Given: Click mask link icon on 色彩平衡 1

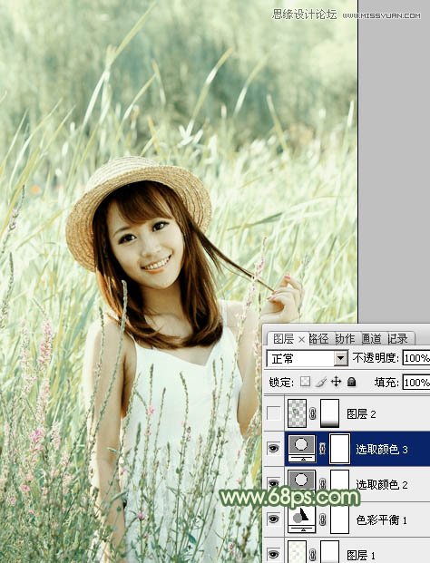Looking at the screenshot, I should click(323, 519).
